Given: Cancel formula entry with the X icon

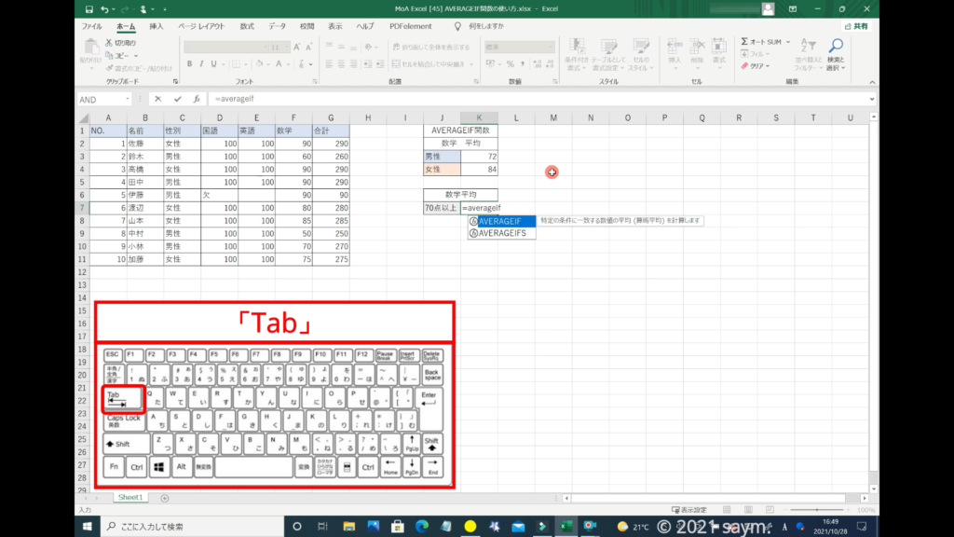Looking at the screenshot, I should point(158,99).
